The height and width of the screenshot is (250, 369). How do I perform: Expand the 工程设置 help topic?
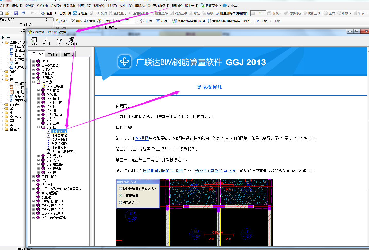pyautogui.click(x=34, y=74)
